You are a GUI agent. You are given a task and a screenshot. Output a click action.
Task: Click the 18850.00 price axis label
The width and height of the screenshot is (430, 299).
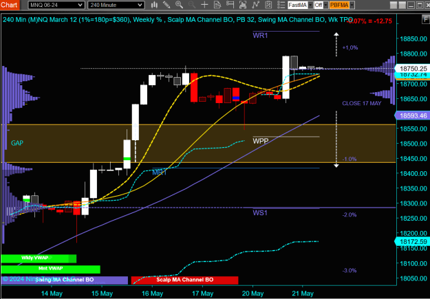pos(413,38)
